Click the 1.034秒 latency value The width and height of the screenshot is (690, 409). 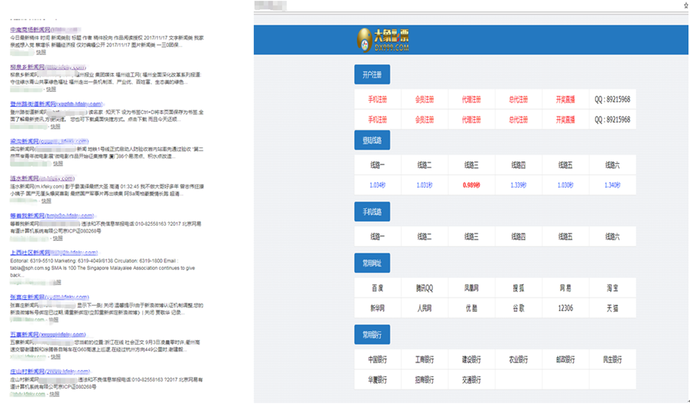[x=378, y=185]
